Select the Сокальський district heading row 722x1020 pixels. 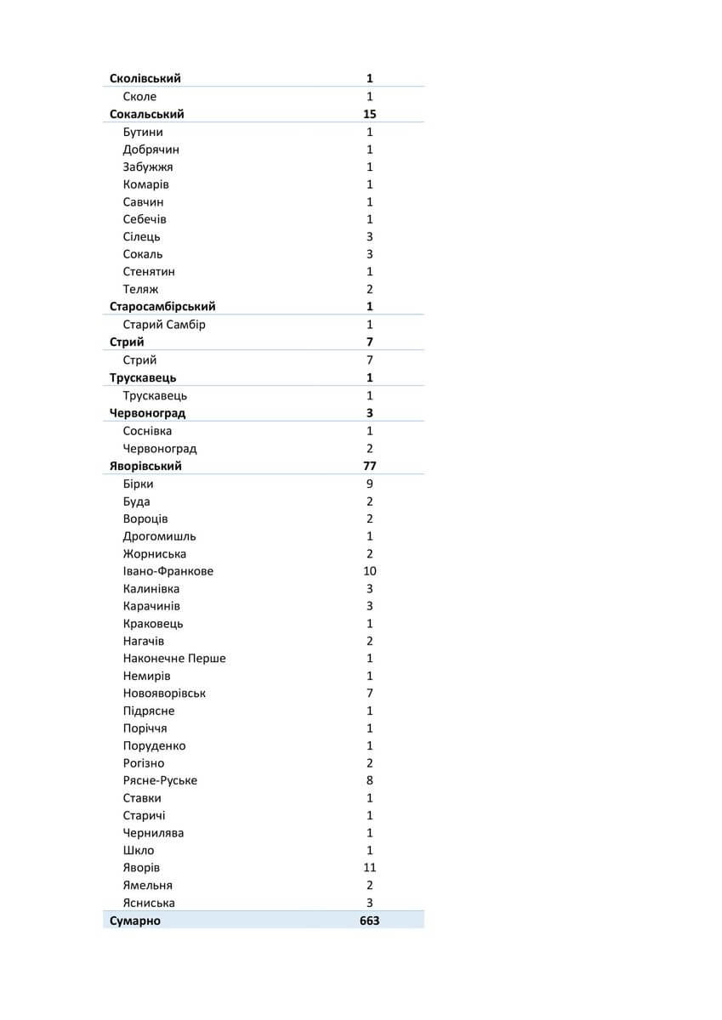(x=147, y=114)
